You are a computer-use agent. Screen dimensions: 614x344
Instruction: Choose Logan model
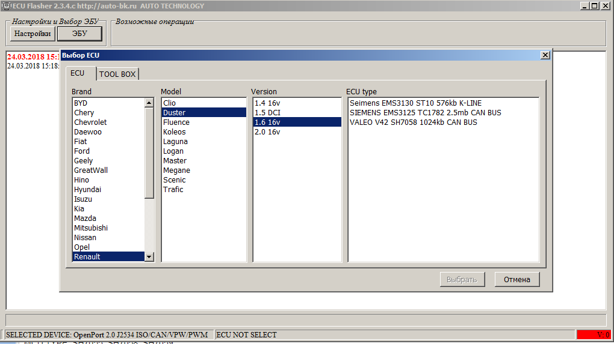click(204, 151)
